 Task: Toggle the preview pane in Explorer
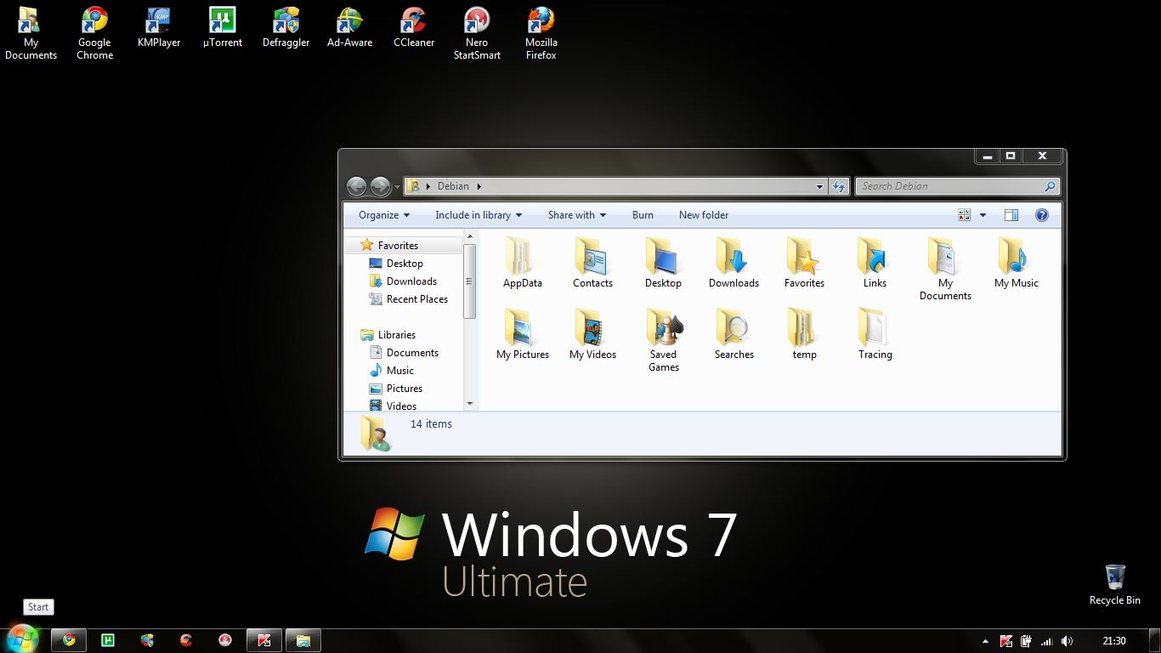point(1011,215)
